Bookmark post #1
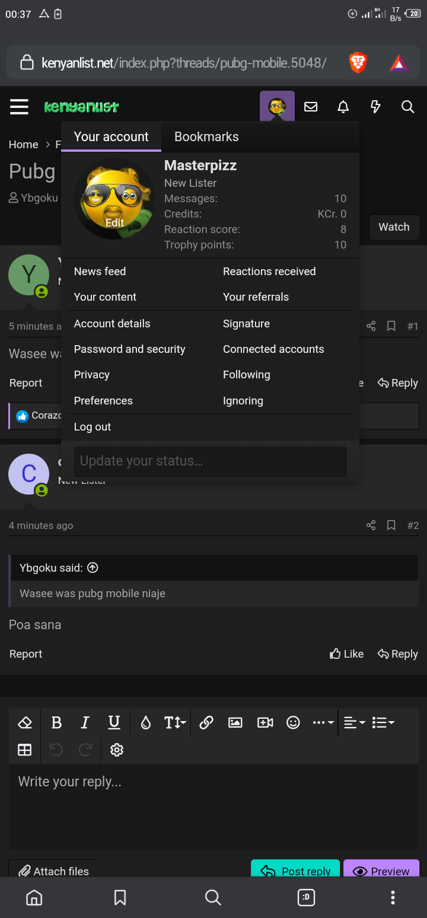This screenshot has height=918, width=427. (391, 326)
